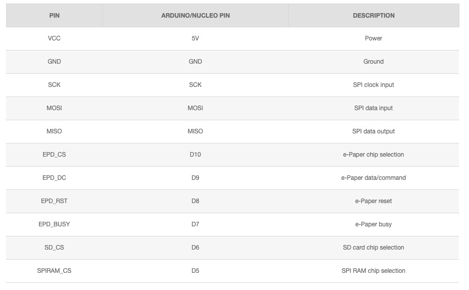Viewport: 469px width, 290px height.
Task: Select the Power description cell
Action: point(374,38)
